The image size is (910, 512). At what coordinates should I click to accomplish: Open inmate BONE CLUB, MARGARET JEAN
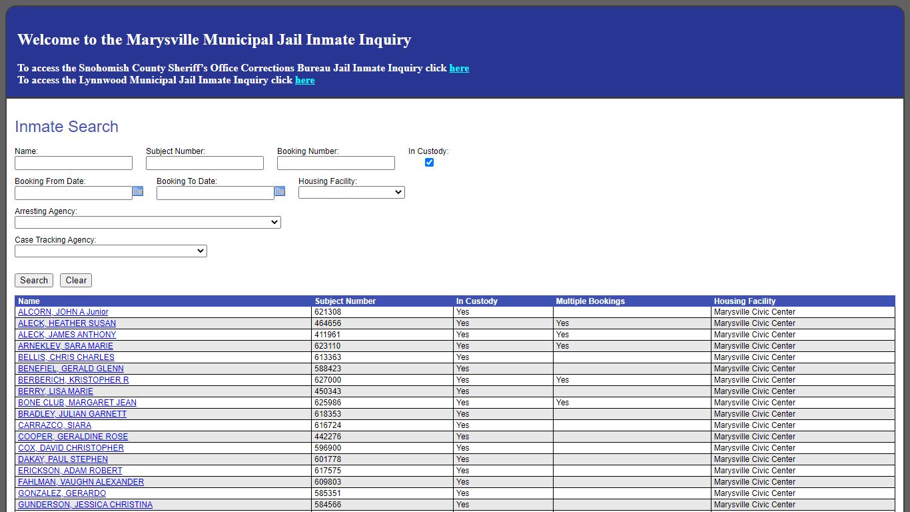click(x=77, y=403)
